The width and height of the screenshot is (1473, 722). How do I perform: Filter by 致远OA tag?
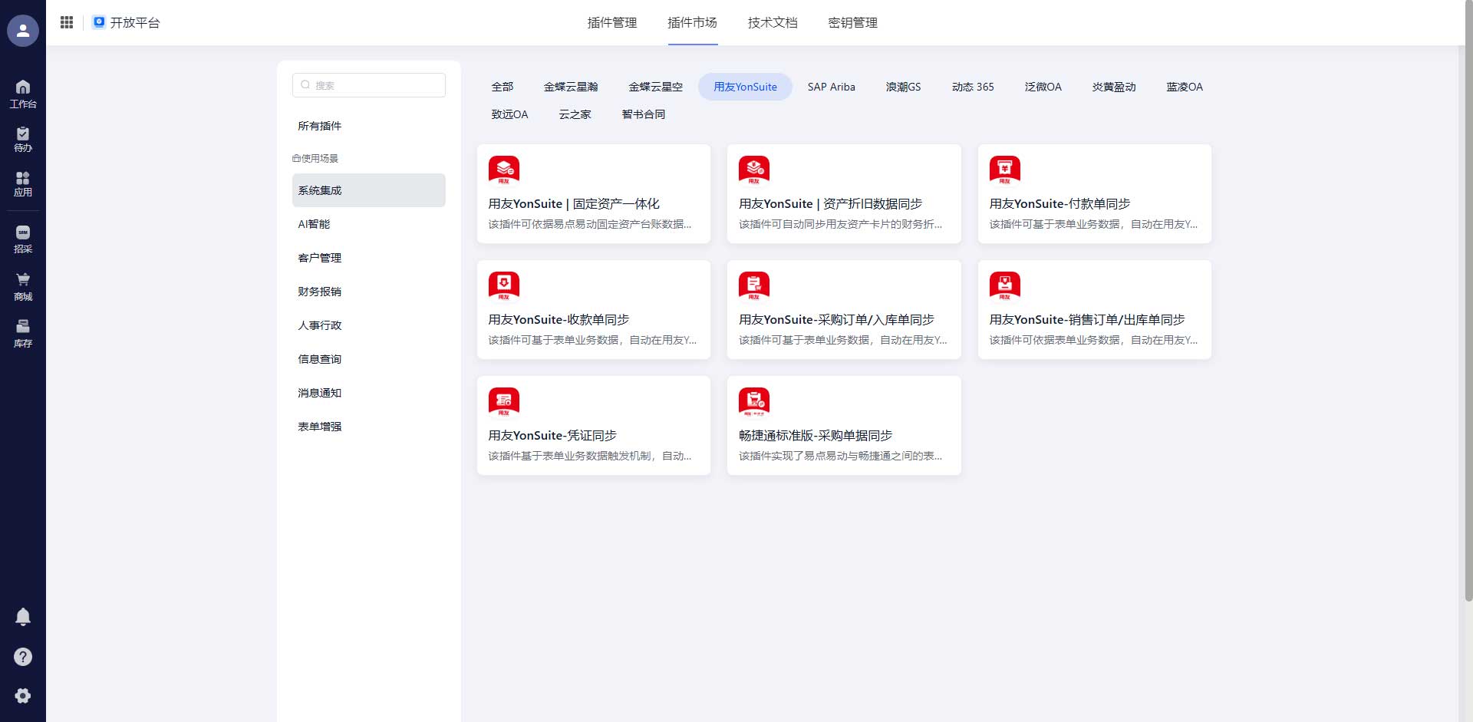click(x=509, y=114)
